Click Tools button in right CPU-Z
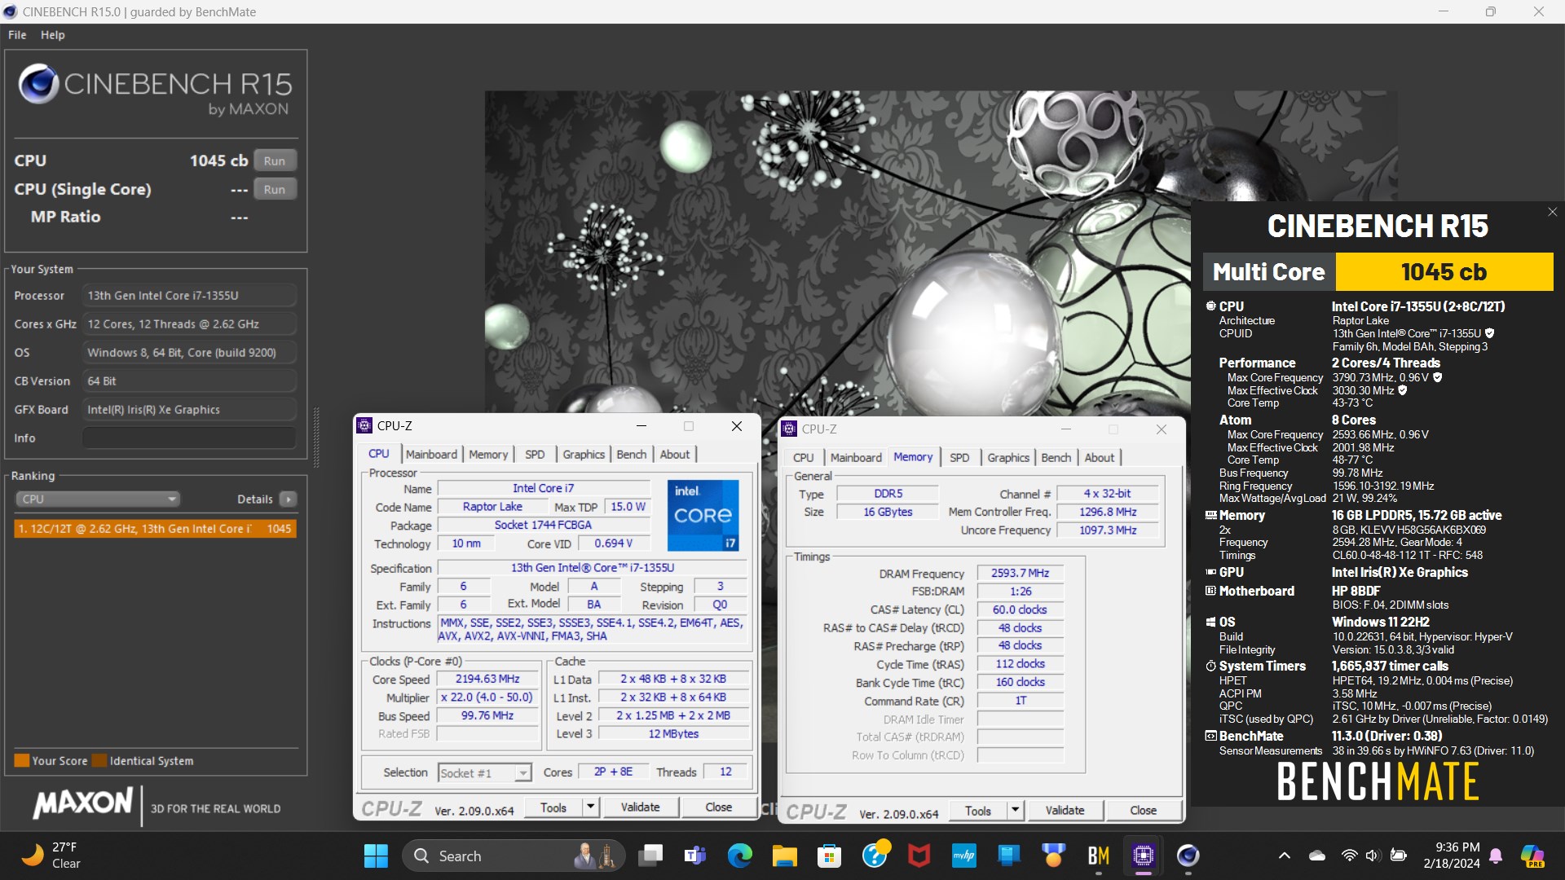Viewport: 1565px width, 880px height. 978,811
